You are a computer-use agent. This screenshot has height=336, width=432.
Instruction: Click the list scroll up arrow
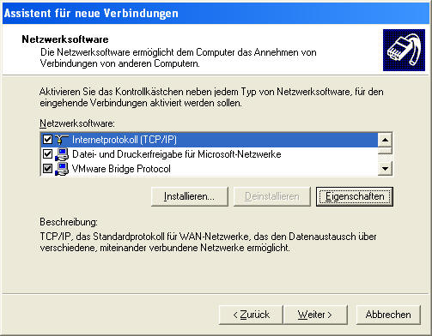coord(385,140)
